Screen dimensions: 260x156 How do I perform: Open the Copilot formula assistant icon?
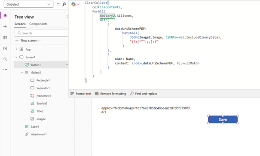pos(73,4)
